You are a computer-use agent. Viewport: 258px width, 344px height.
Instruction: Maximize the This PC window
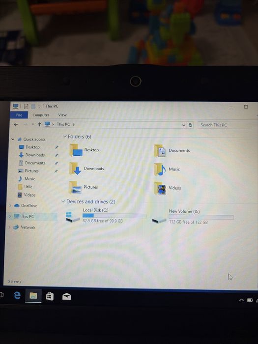pyautogui.click(x=246, y=107)
